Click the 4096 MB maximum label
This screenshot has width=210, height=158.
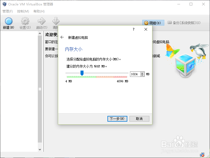tap(122, 81)
